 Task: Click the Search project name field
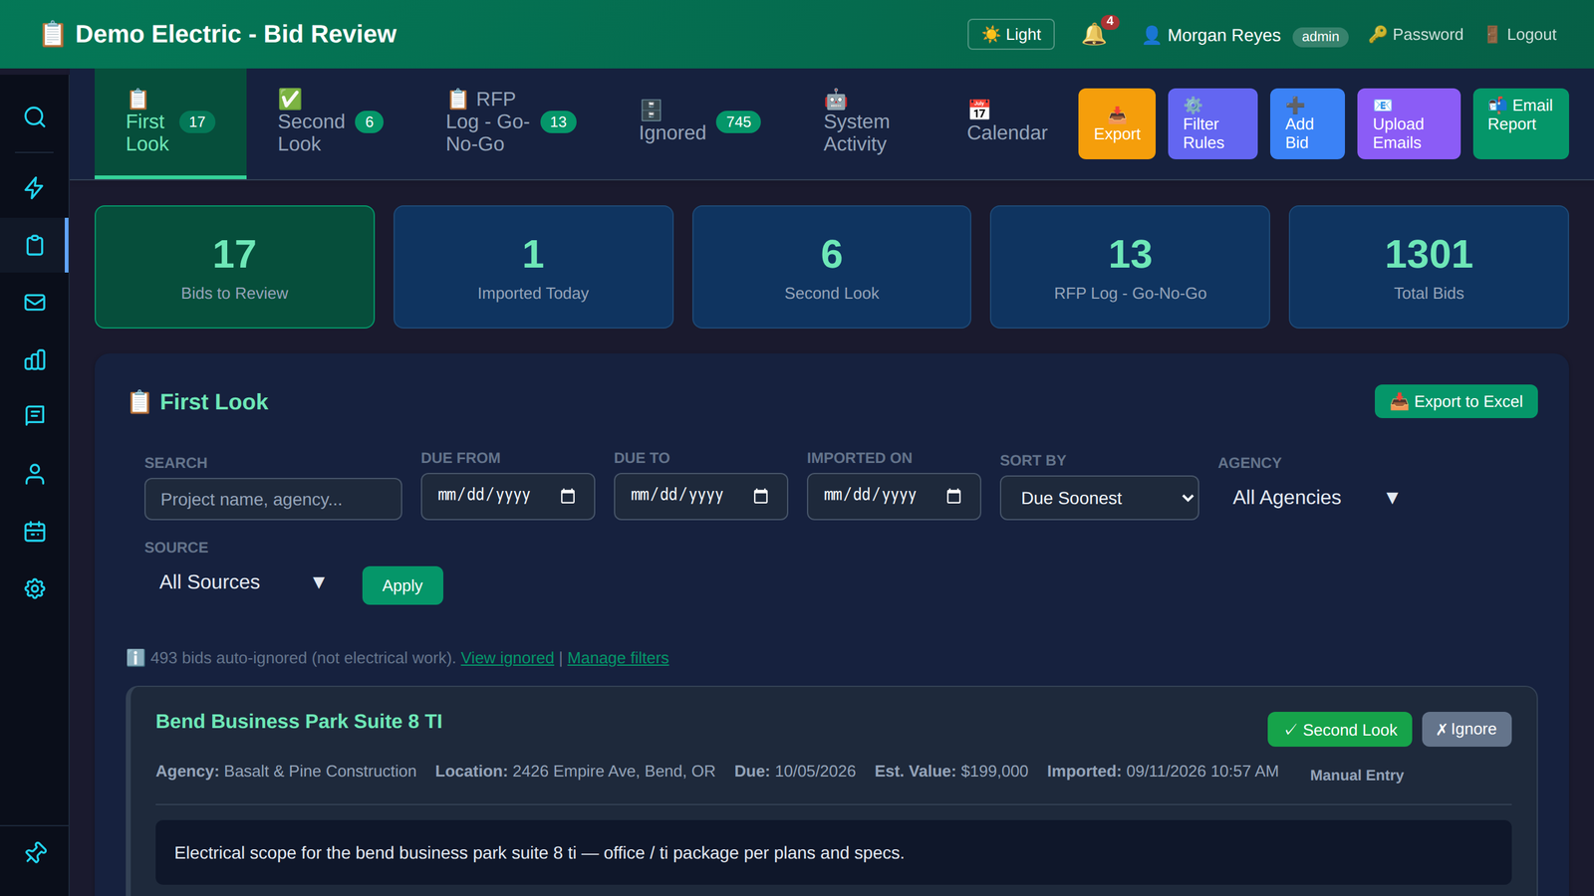coord(273,499)
